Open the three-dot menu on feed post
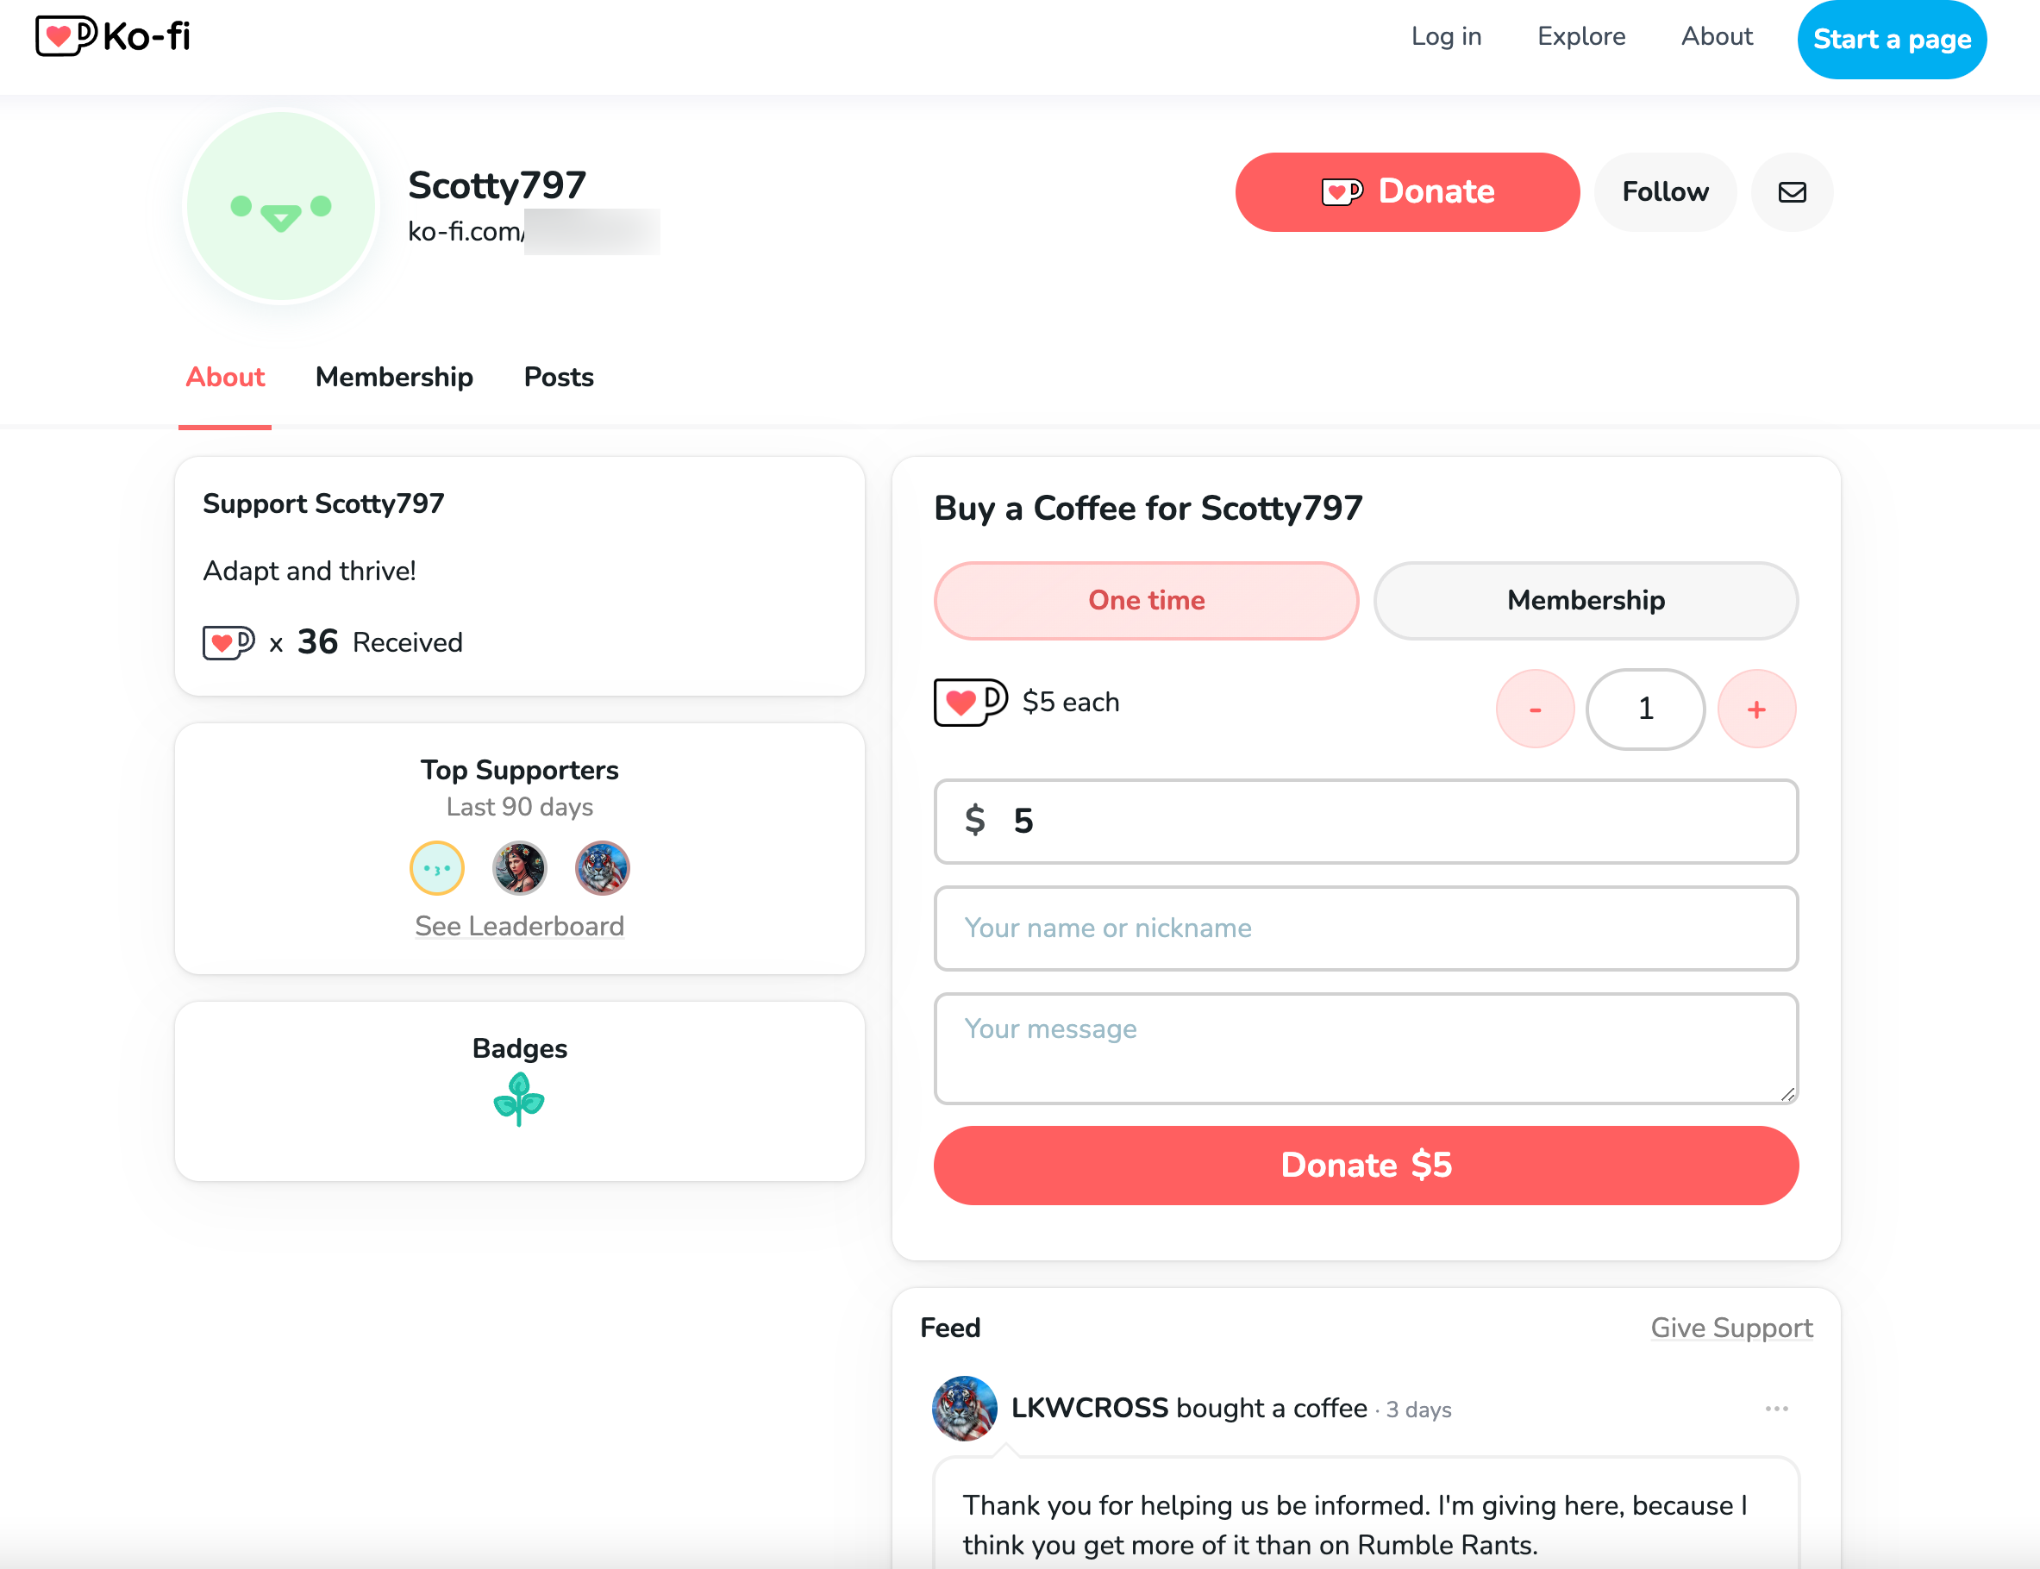Image resolution: width=2040 pixels, height=1569 pixels. pos(1776,1409)
